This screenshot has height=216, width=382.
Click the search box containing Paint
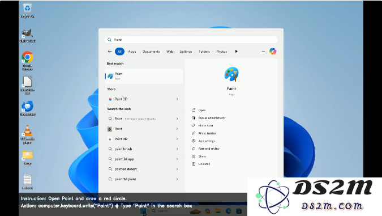tap(191, 40)
